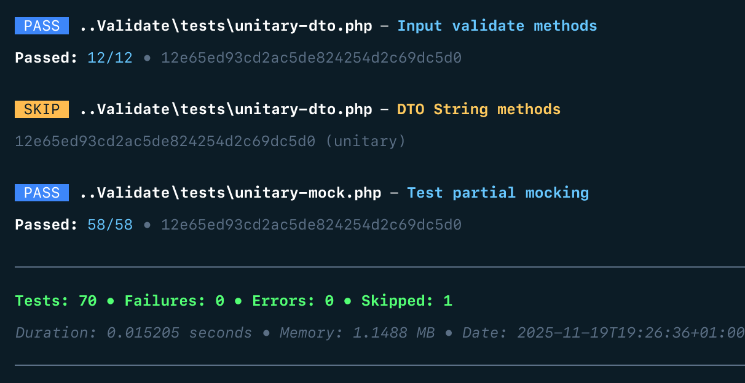
Task: Click the Duration 0.015205 seconds text
Action: point(133,333)
